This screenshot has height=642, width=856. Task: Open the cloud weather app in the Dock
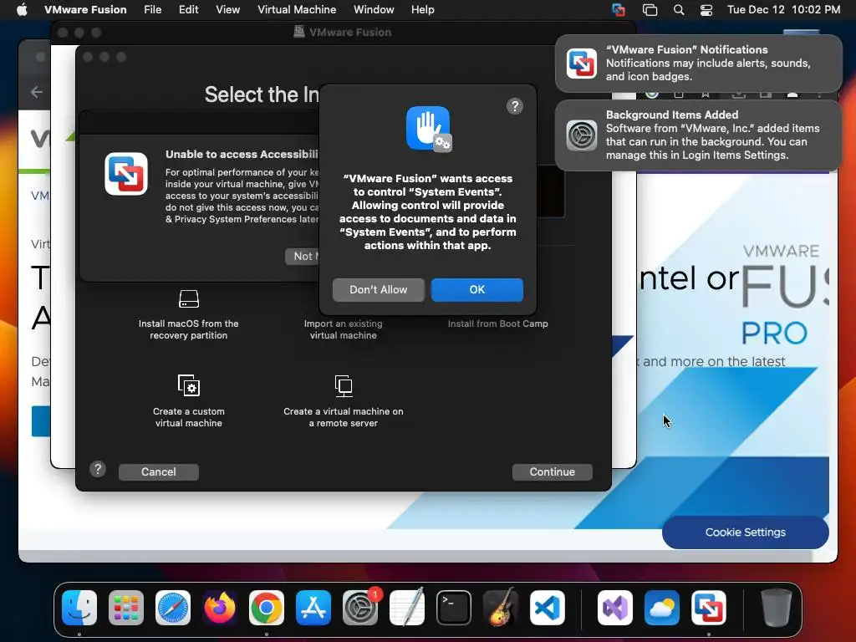[x=662, y=608]
